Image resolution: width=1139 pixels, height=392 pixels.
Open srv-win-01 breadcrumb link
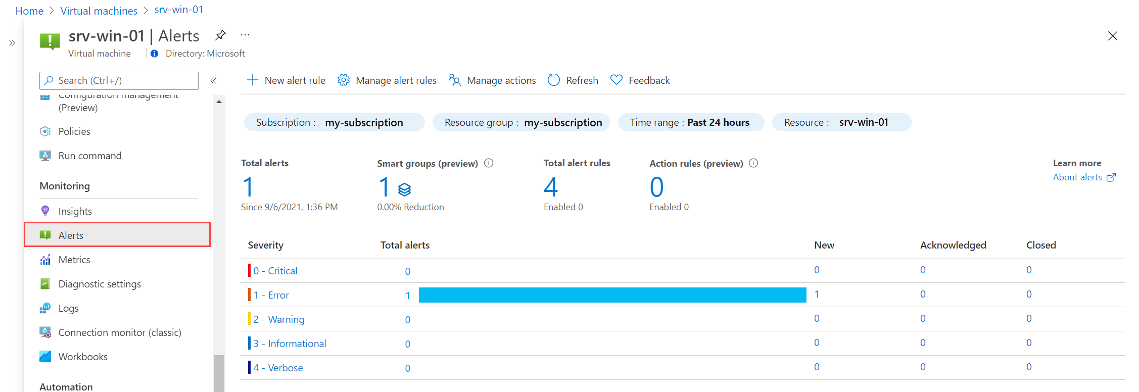click(179, 10)
